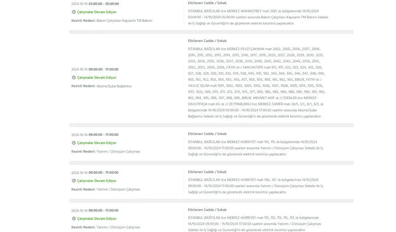Select the Hürriyet mah 114., 115. sk description
396x232 pixels.
(256, 148)
